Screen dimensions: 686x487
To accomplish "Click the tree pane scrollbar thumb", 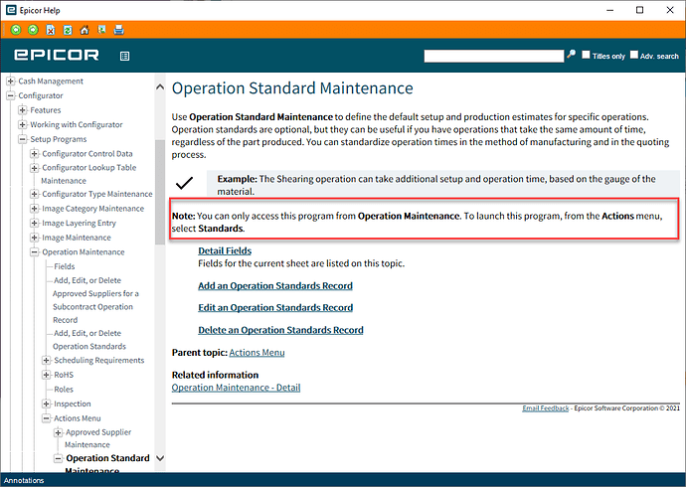I will click(x=160, y=192).
